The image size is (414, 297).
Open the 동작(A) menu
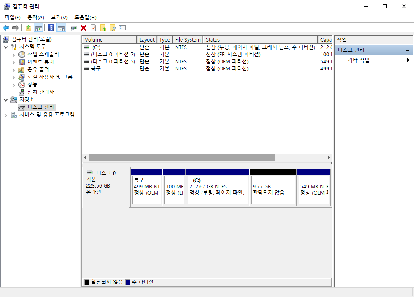36,17
